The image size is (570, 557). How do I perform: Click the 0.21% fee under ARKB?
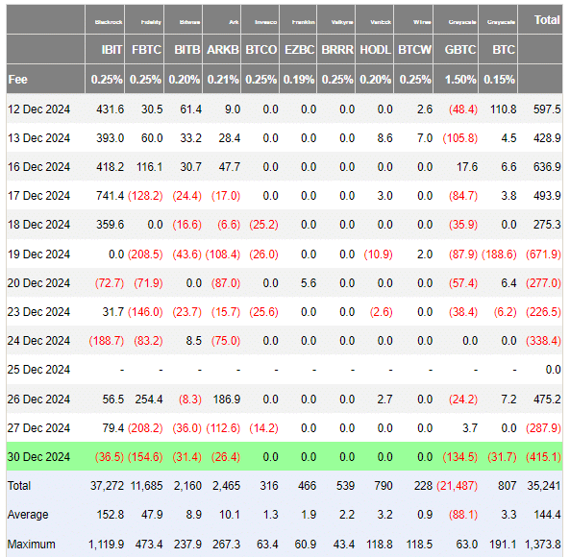(x=223, y=79)
